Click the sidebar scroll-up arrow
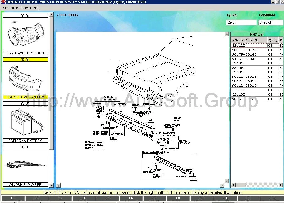This screenshot has width=284, height=203. click(51, 14)
